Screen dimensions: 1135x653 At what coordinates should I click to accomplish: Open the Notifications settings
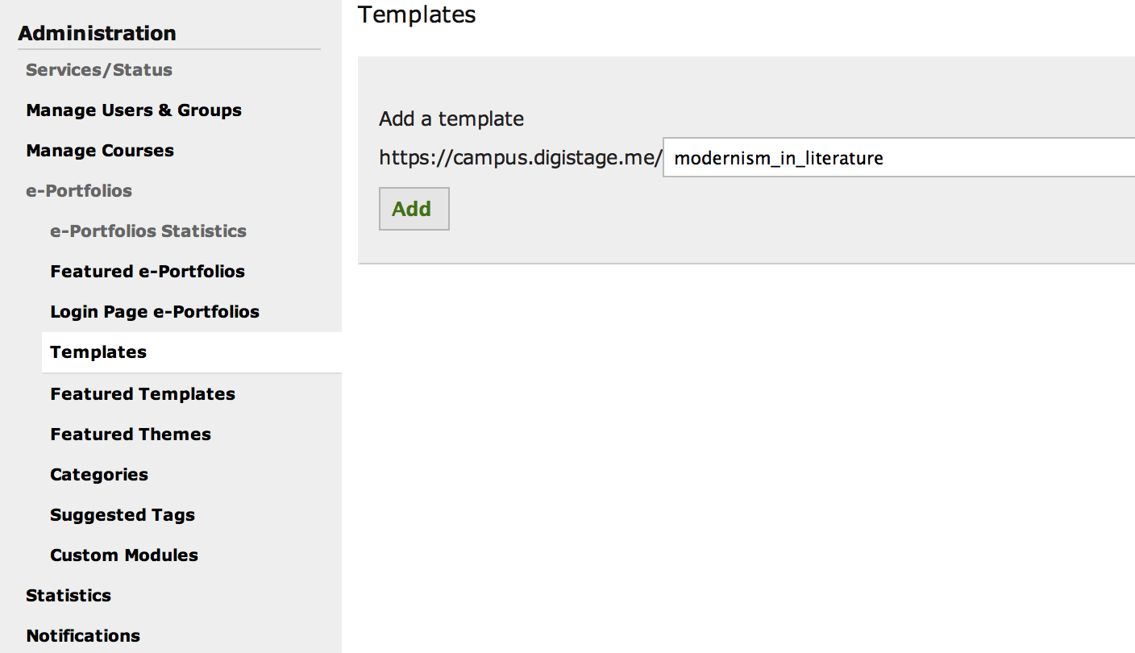(x=83, y=635)
